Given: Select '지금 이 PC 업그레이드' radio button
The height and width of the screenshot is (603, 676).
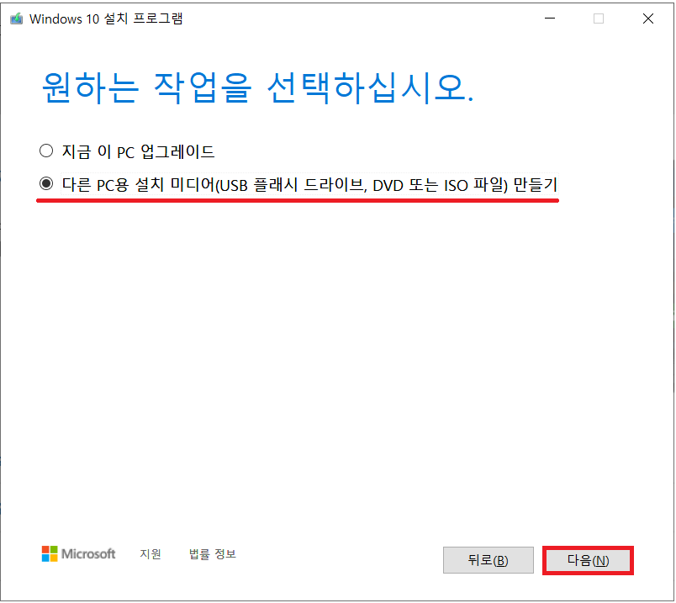Looking at the screenshot, I should (x=46, y=151).
